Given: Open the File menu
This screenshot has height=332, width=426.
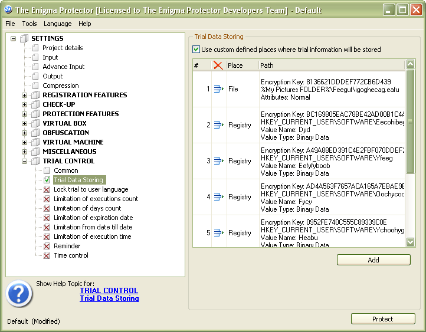Looking at the screenshot, I should 10,24.
